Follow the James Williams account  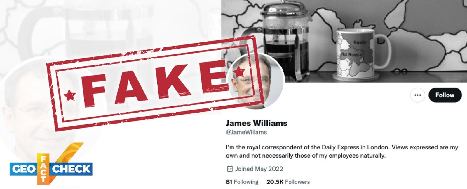coord(445,95)
